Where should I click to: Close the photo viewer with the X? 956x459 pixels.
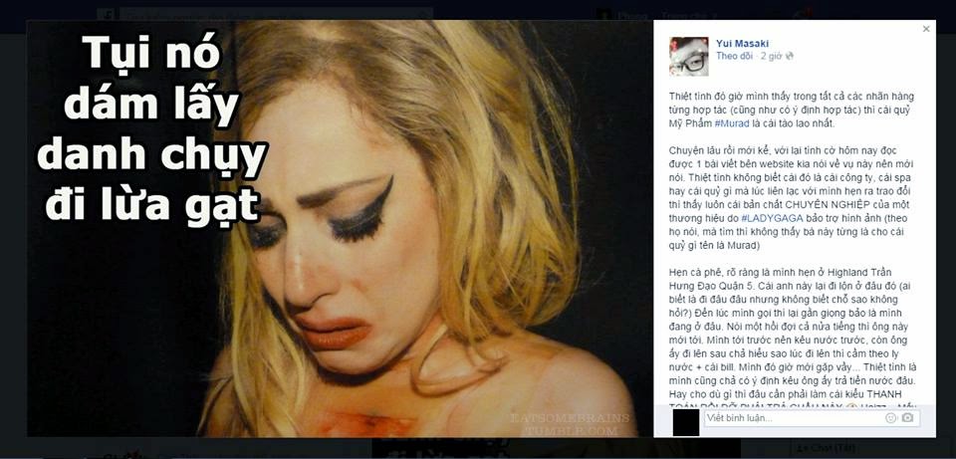point(926,29)
